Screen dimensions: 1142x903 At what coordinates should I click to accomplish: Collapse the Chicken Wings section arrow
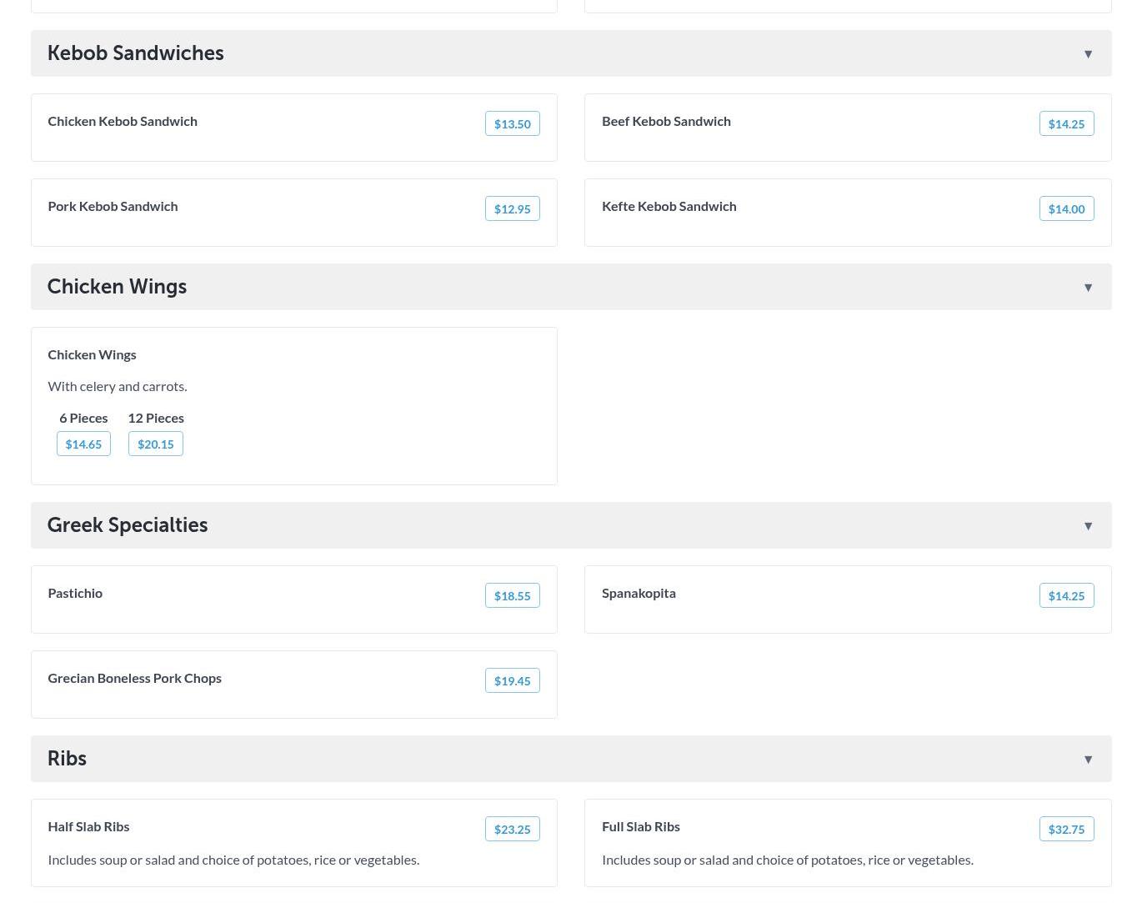[1088, 288]
